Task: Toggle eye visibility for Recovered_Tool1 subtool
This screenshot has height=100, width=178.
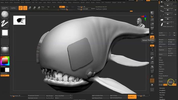Action: 175,10
